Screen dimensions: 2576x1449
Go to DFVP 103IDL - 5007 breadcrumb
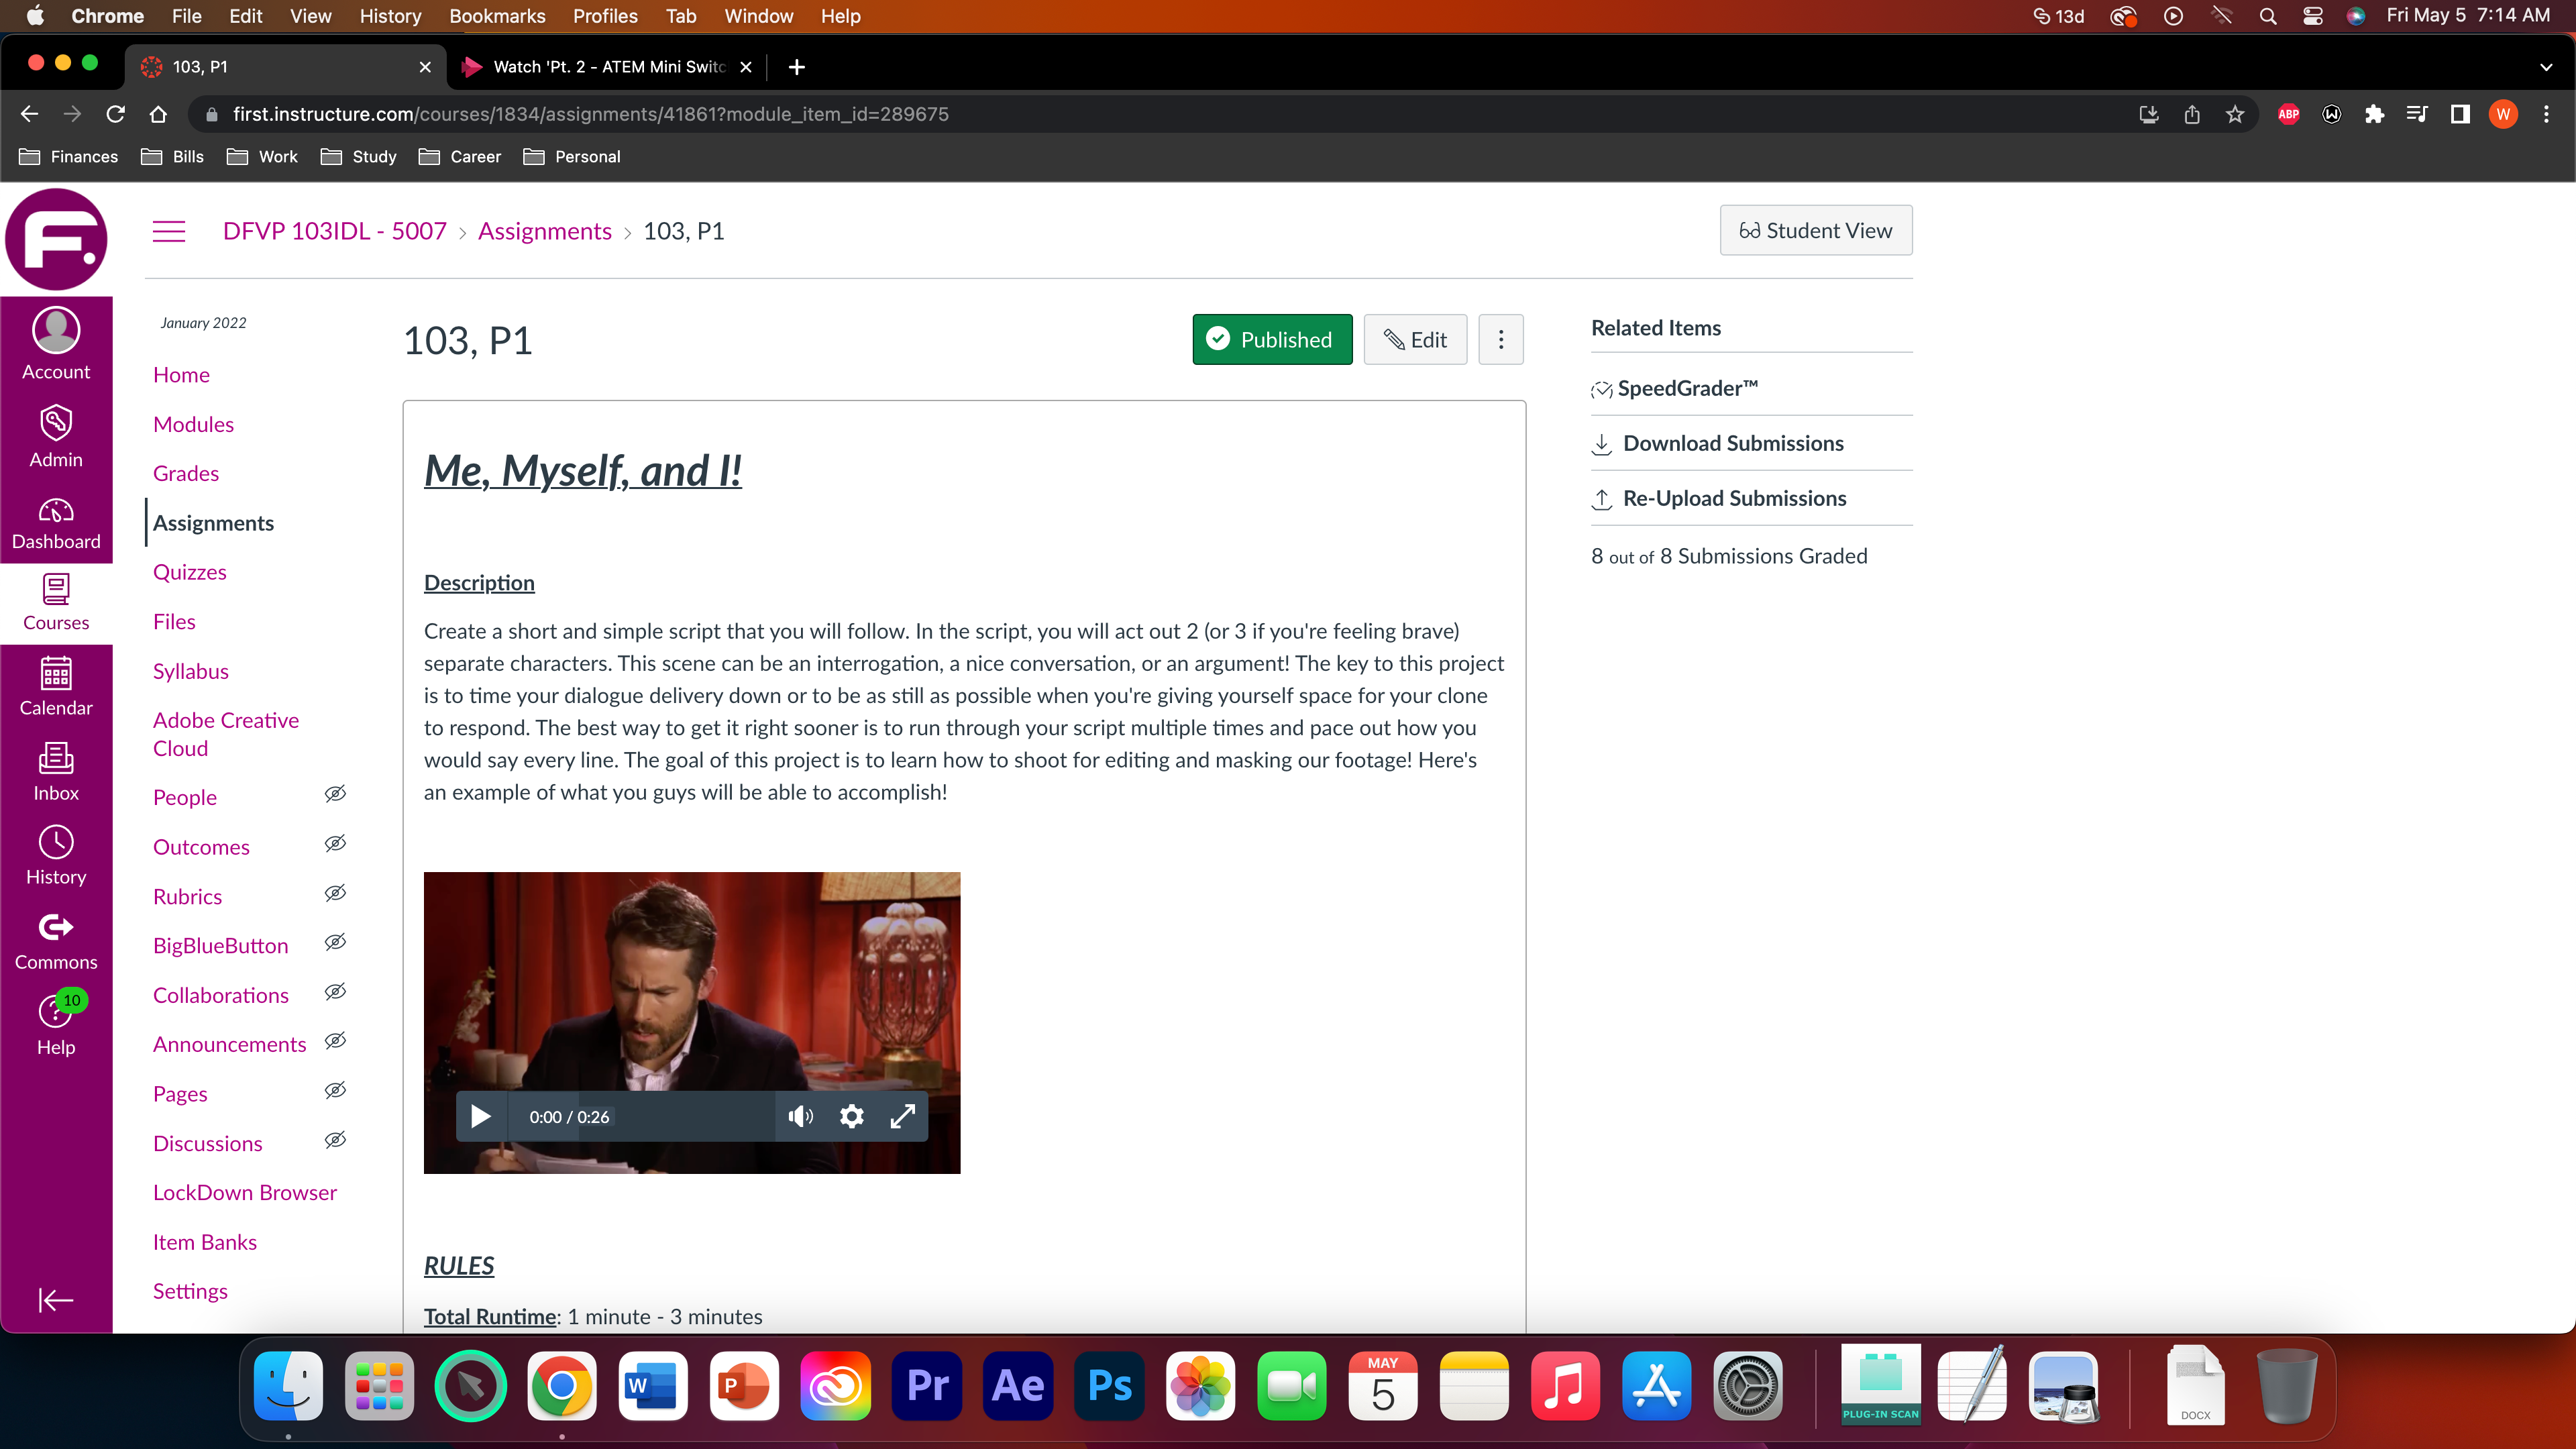pos(335,231)
